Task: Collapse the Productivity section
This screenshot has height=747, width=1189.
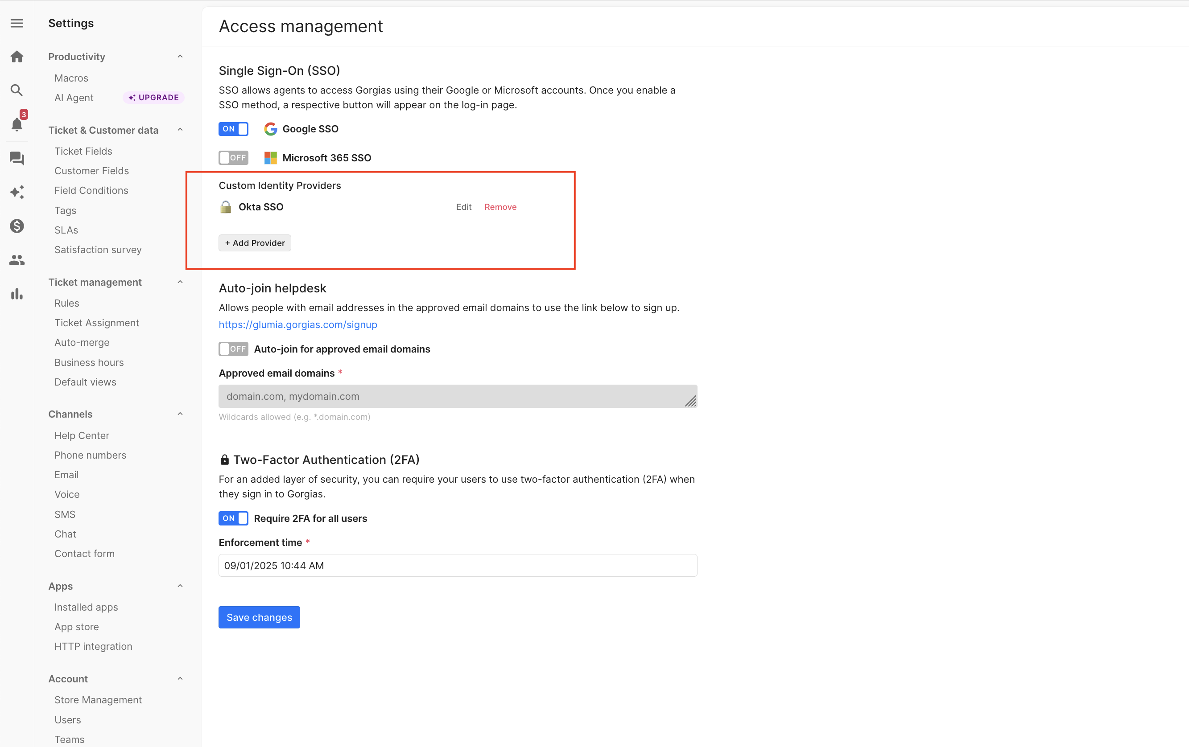Action: [x=180, y=57]
